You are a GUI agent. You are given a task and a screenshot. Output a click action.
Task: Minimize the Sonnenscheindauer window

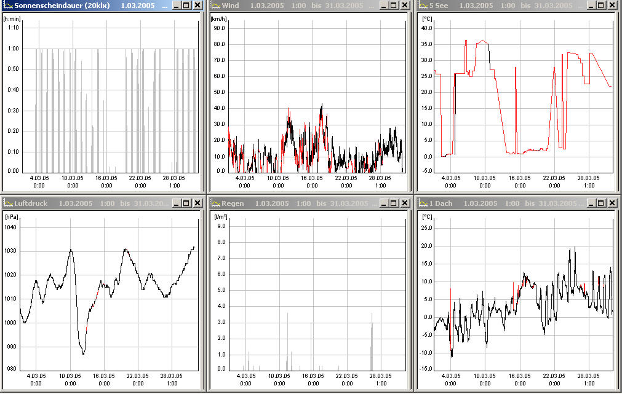[x=177, y=6]
